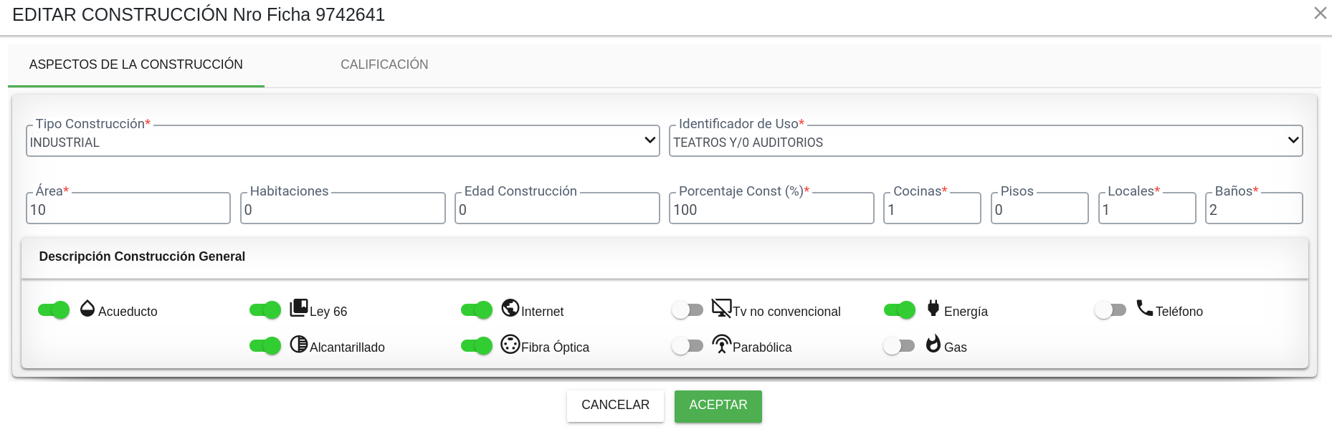1332x437 pixels.
Task: Click the Descripción Construcción General heading
Action: coord(142,256)
